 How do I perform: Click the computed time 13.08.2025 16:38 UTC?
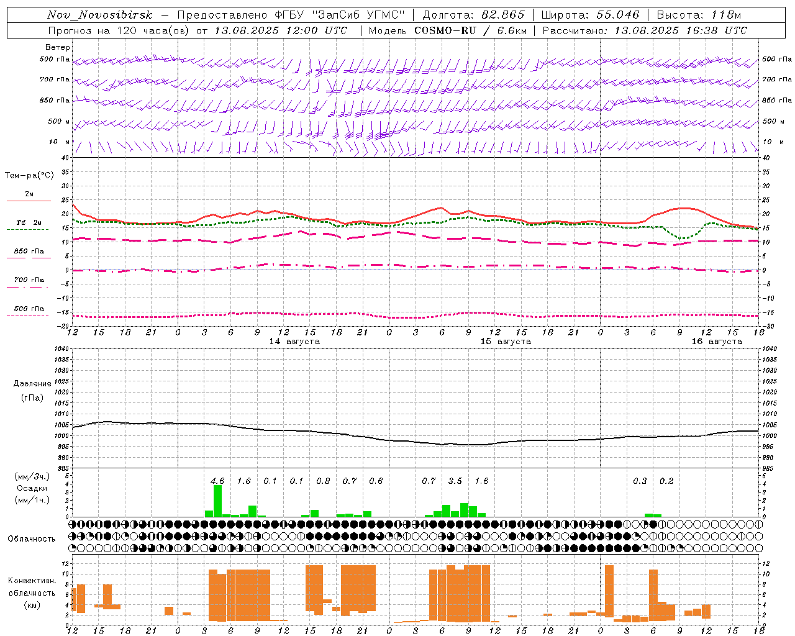tap(681, 30)
